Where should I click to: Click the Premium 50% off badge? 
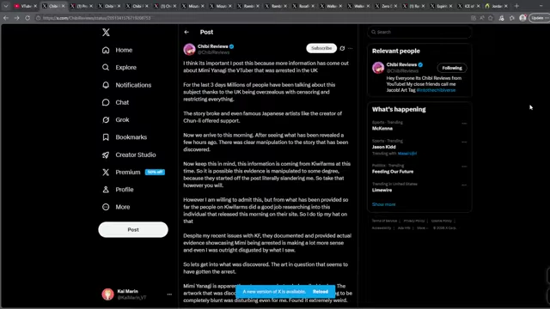point(155,172)
